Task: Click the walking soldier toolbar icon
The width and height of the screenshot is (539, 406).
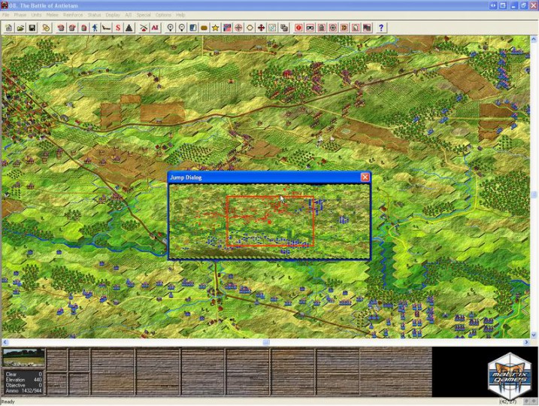Action: point(95,28)
